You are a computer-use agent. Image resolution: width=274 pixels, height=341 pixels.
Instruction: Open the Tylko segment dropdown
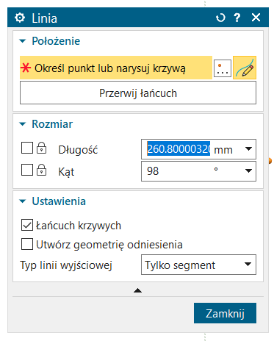198,265
